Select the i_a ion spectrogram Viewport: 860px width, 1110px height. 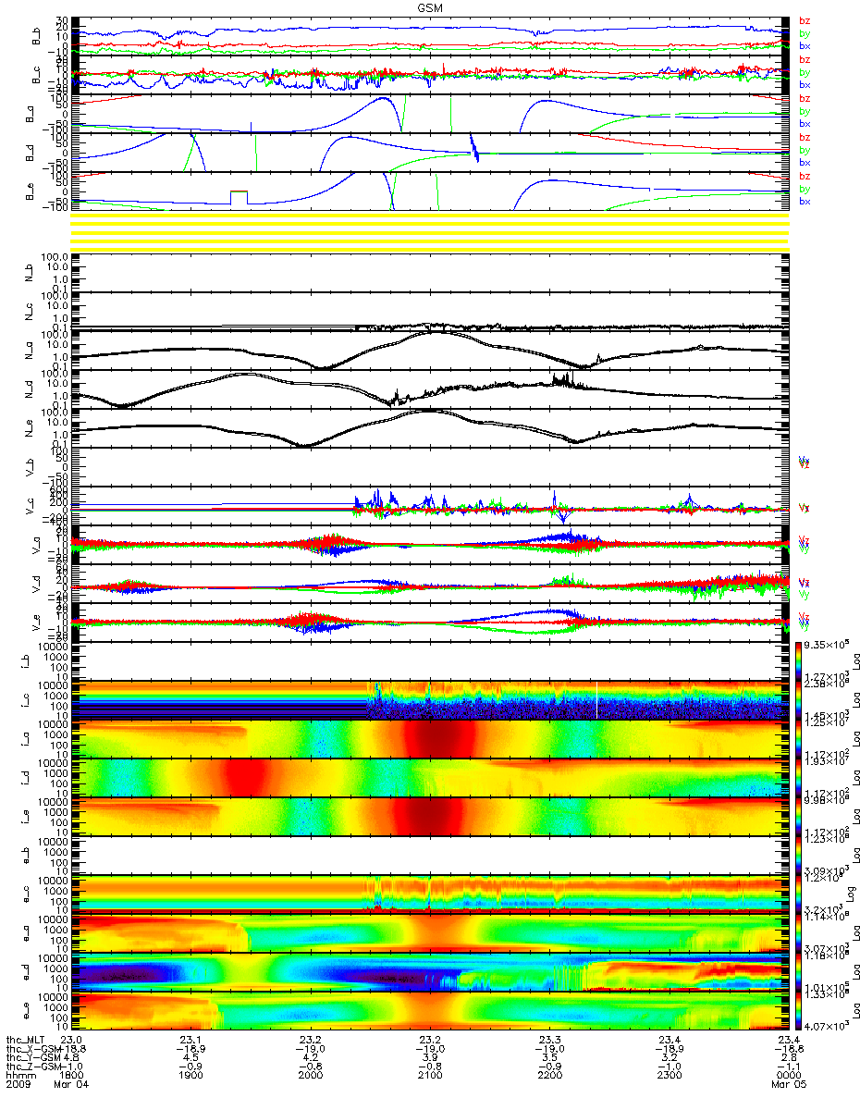pos(431,739)
